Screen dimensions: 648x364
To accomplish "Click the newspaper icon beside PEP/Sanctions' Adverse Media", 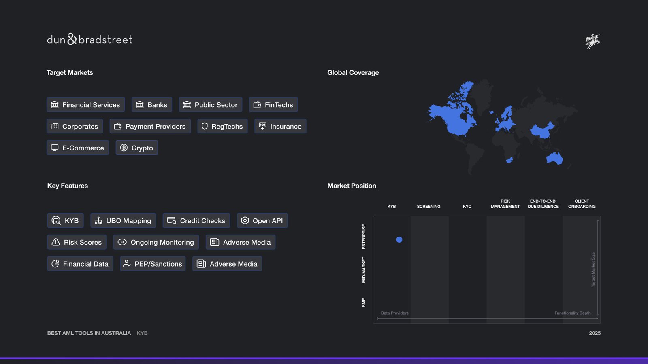I will click(x=201, y=264).
